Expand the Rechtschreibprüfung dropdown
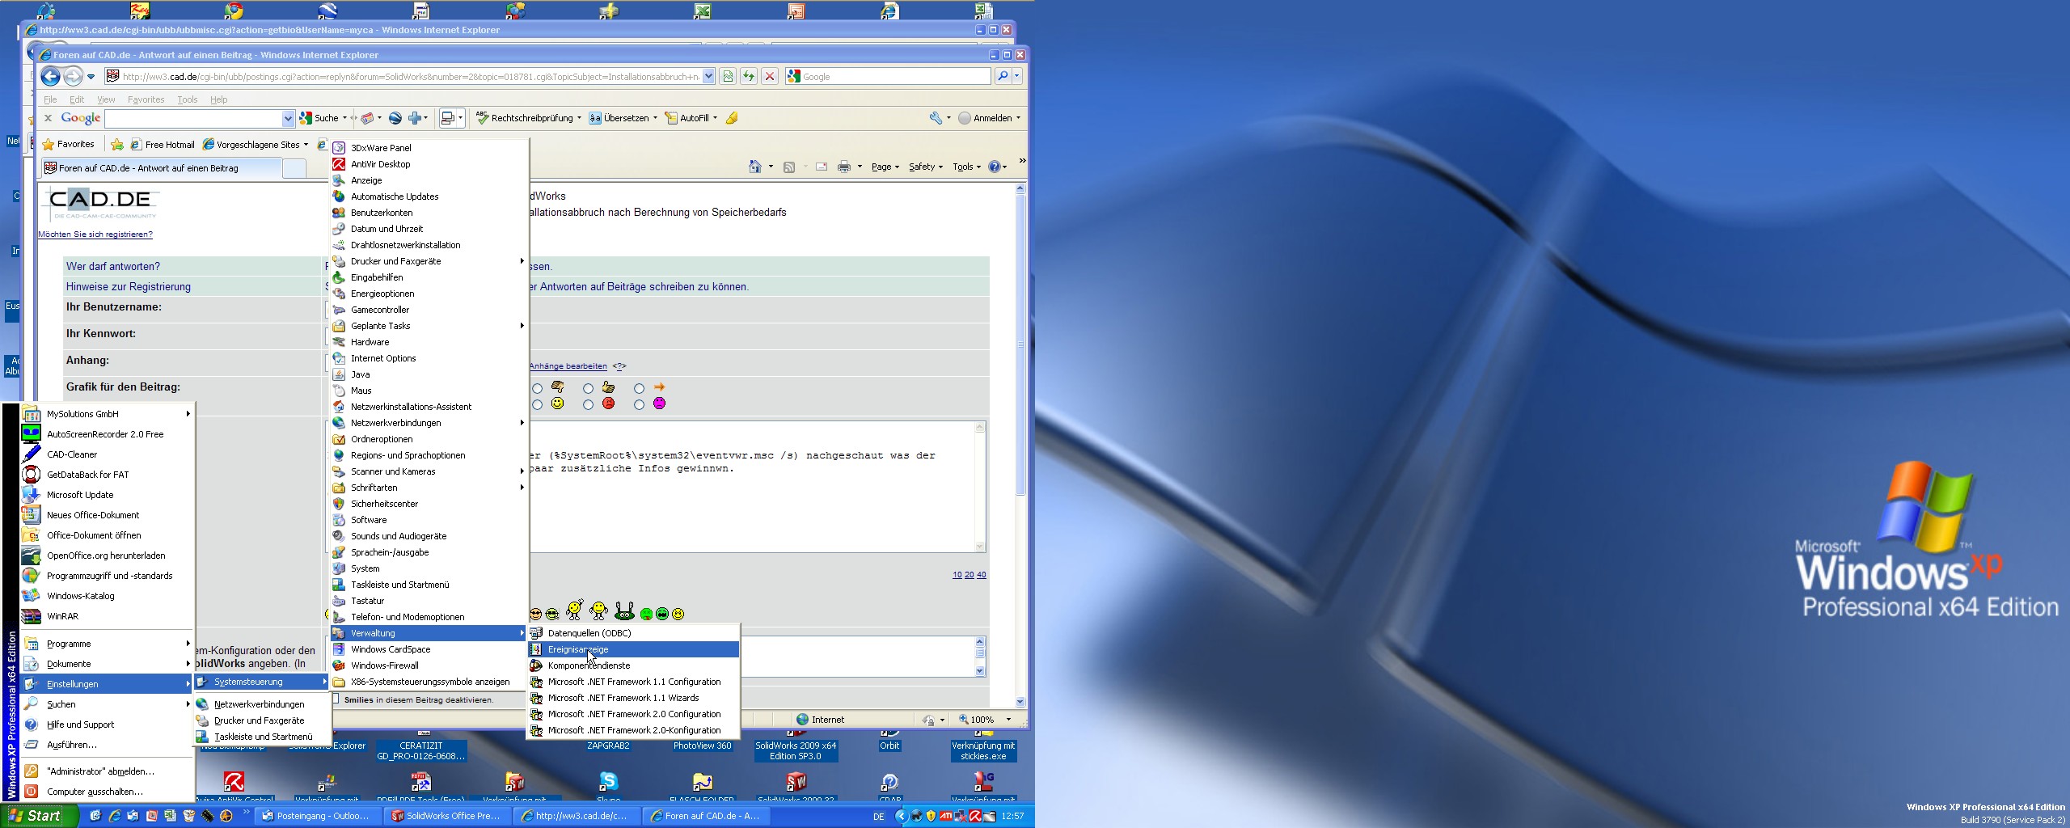The height and width of the screenshot is (828, 2070). 579,118
